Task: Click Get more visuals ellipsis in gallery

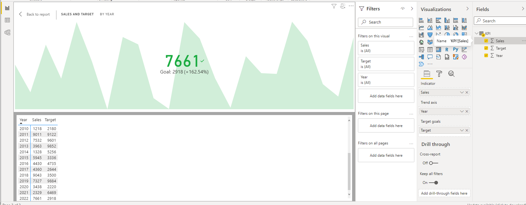Action: (x=430, y=64)
